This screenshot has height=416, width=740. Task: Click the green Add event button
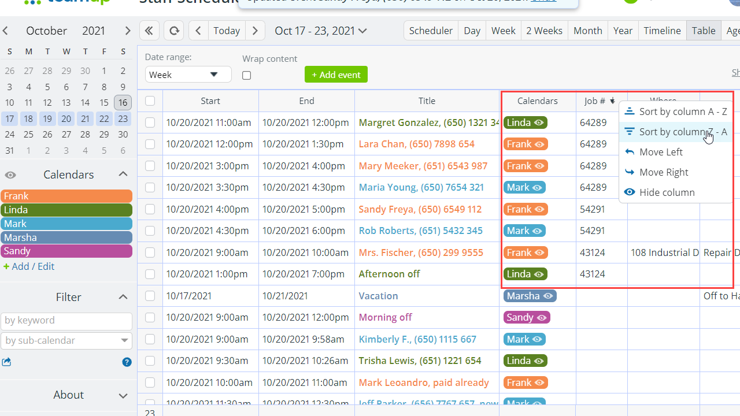[336, 75]
